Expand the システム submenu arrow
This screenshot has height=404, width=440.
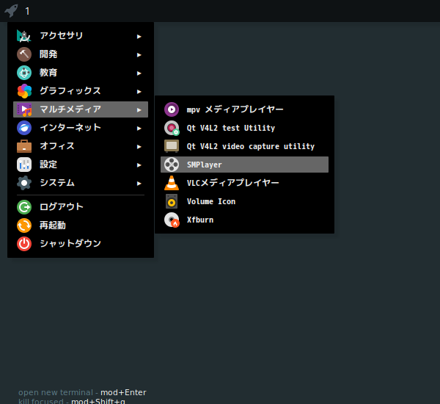point(139,184)
